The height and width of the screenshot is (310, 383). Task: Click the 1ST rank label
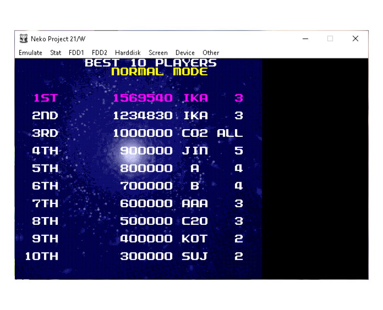pos(45,98)
